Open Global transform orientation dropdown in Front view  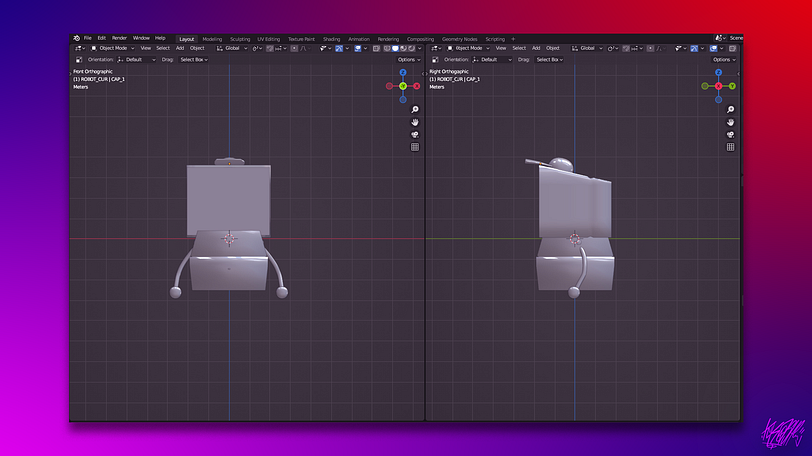point(232,48)
